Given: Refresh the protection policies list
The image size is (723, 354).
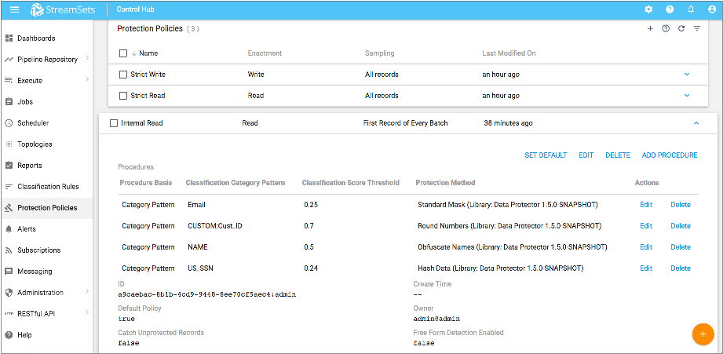Looking at the screenshot, I should (681, 28).
